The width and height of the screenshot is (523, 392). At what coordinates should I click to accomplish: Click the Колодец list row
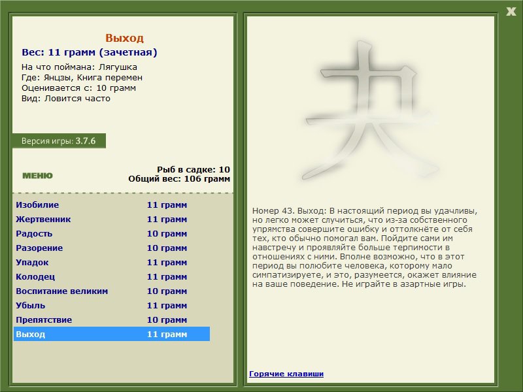coord(112,276)
